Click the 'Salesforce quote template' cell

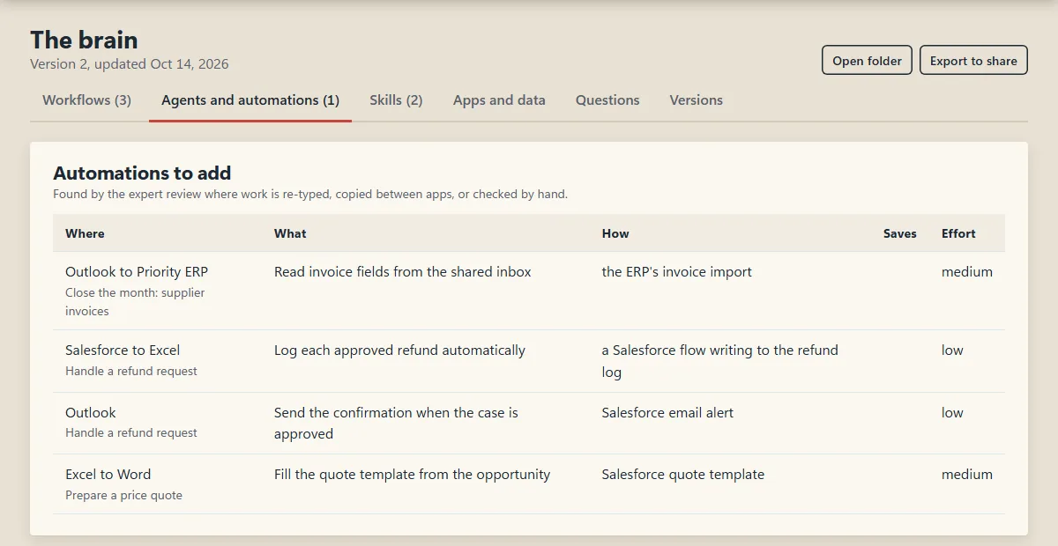683,474
